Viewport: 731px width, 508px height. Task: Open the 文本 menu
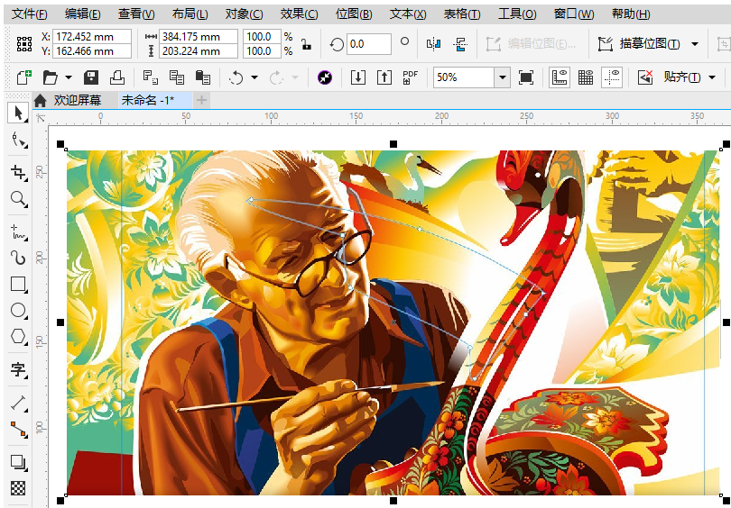pos(408,14)
